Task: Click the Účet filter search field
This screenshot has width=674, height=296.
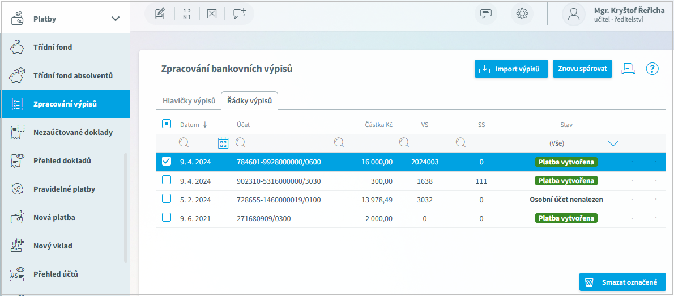Action: pyautogui.click(x=283, y=143)
